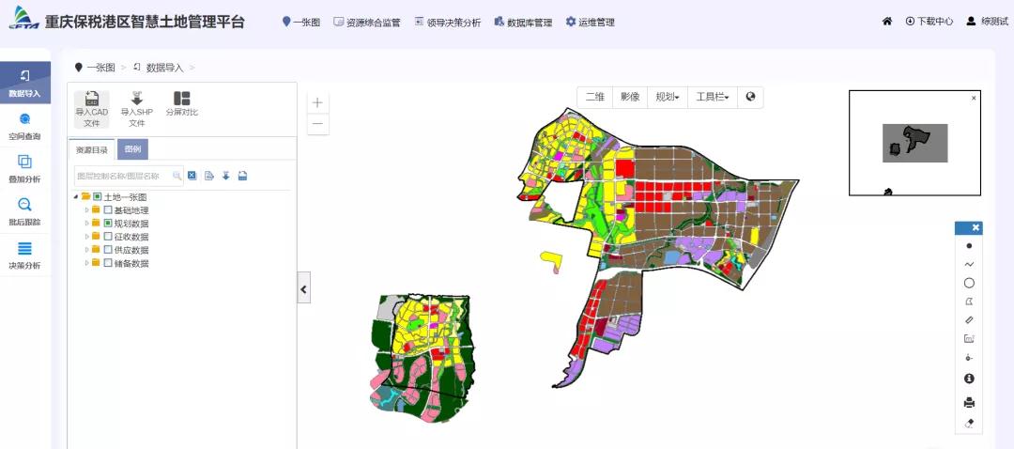Open the 资源综合监管 top menu
This screenshot has width=1014, height=449.
367,22
